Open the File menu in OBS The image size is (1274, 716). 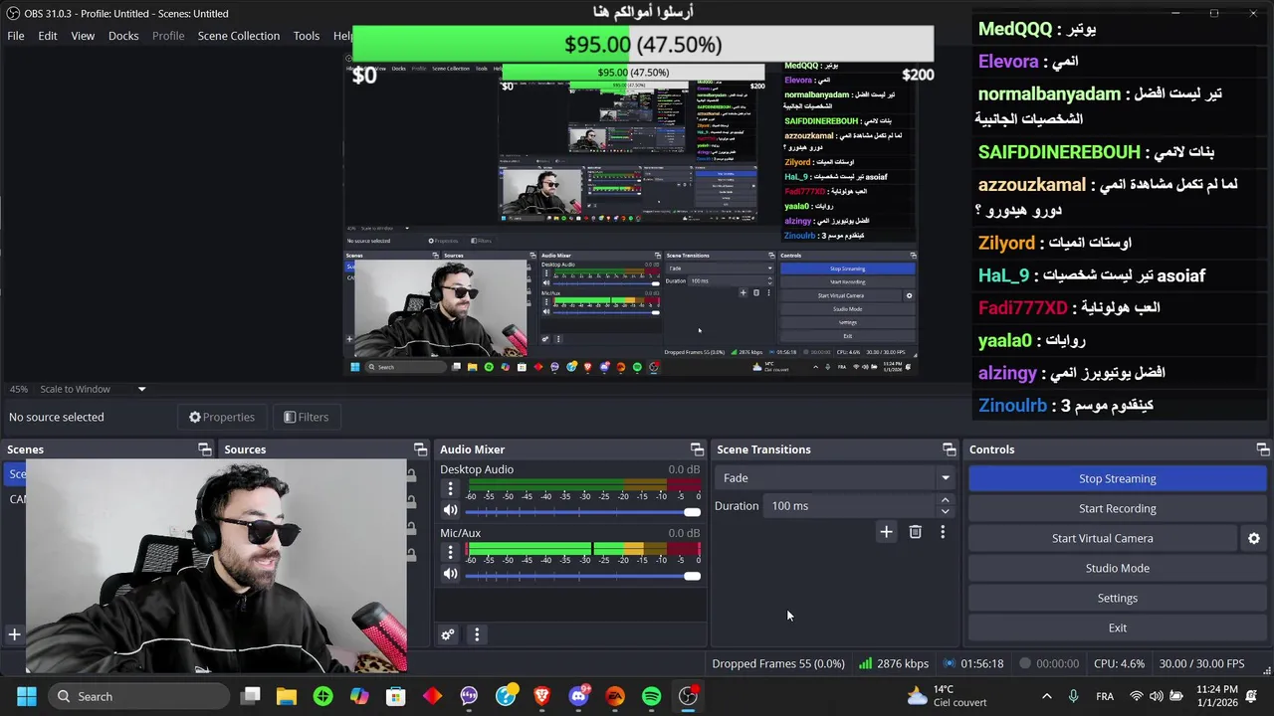pos(16,36)
